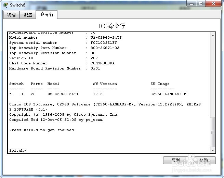
Task: Click the 'Cisco IOS Software' line
Action: [x=105, y=107]
